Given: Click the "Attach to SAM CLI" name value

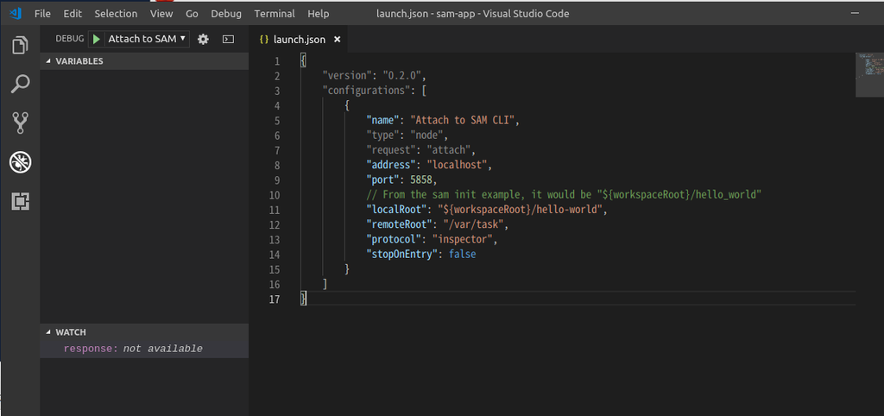Looking at the screenshot, I should pos(464,120).
